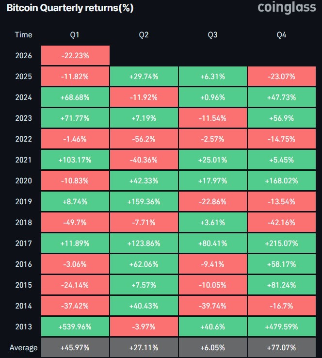Select the 2017 Q4 cell showing +215.07%
Viewport: 322px width, 358px height.
281,243
